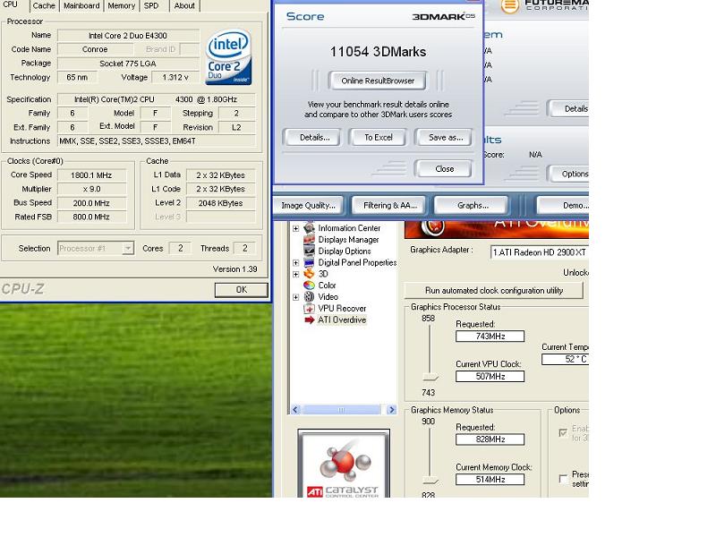Select ATI Overdrive tree item label
This screenshot has width=716, height=537.
(342, 320)
